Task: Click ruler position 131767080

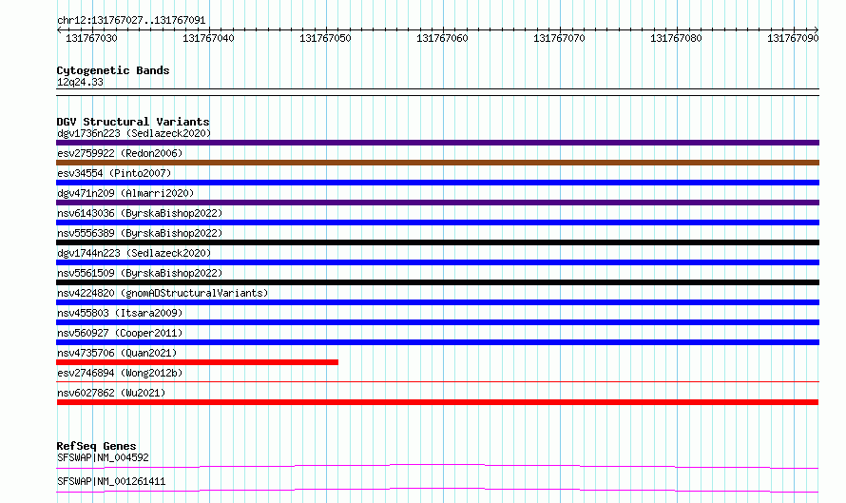Action: pyautogui.click(x=676, y=38)
